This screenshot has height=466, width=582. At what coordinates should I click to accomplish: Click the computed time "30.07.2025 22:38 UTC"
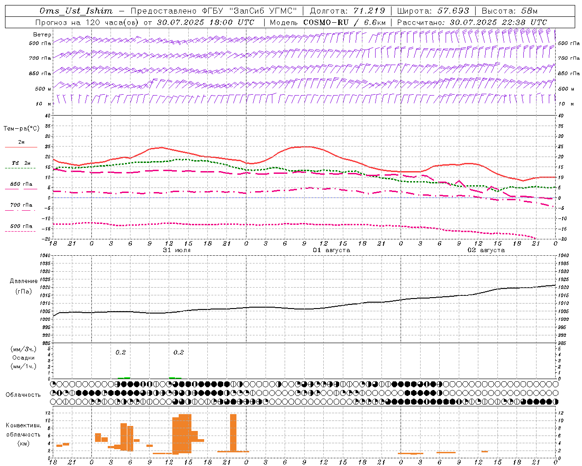498,22
